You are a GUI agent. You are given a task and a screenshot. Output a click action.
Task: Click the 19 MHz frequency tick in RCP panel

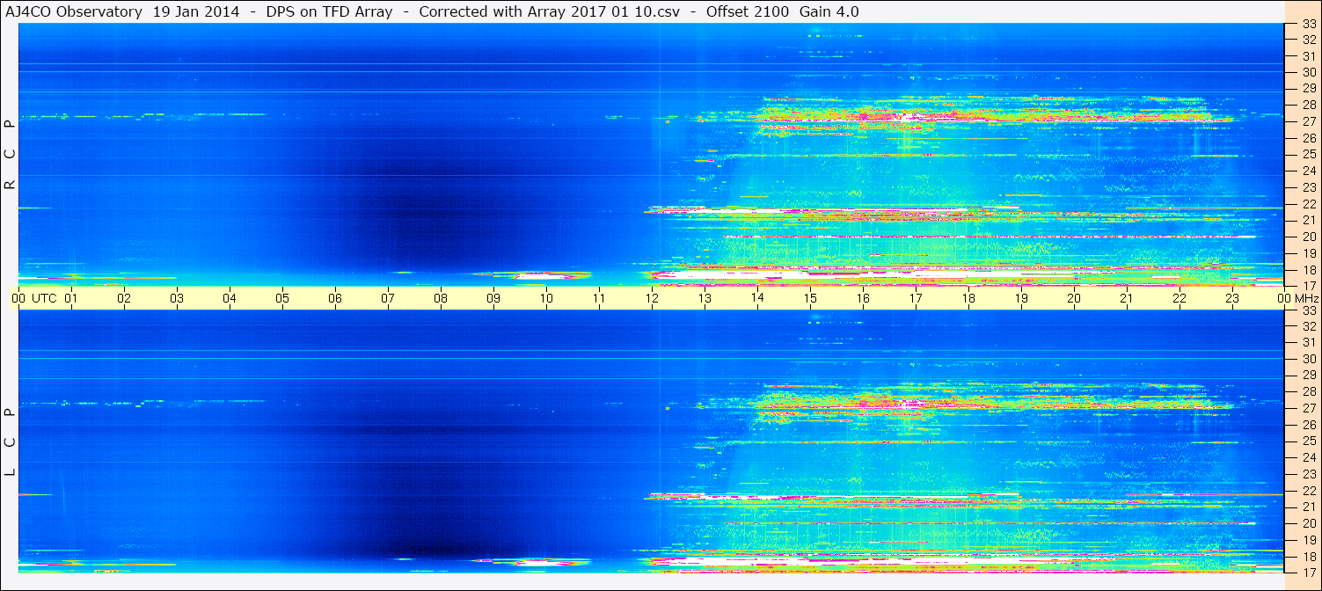[1309, 253]
